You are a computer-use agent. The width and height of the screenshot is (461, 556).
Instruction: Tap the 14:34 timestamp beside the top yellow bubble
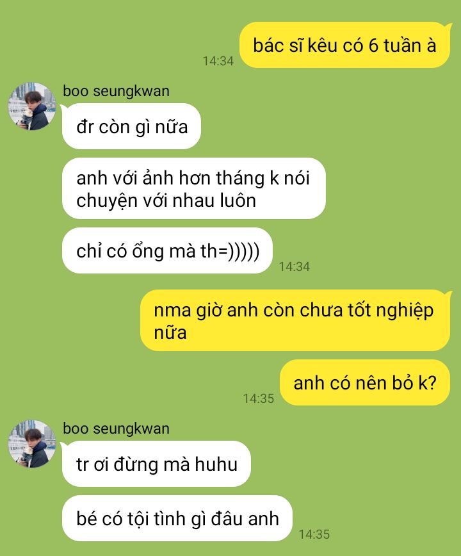coord(218,61)
